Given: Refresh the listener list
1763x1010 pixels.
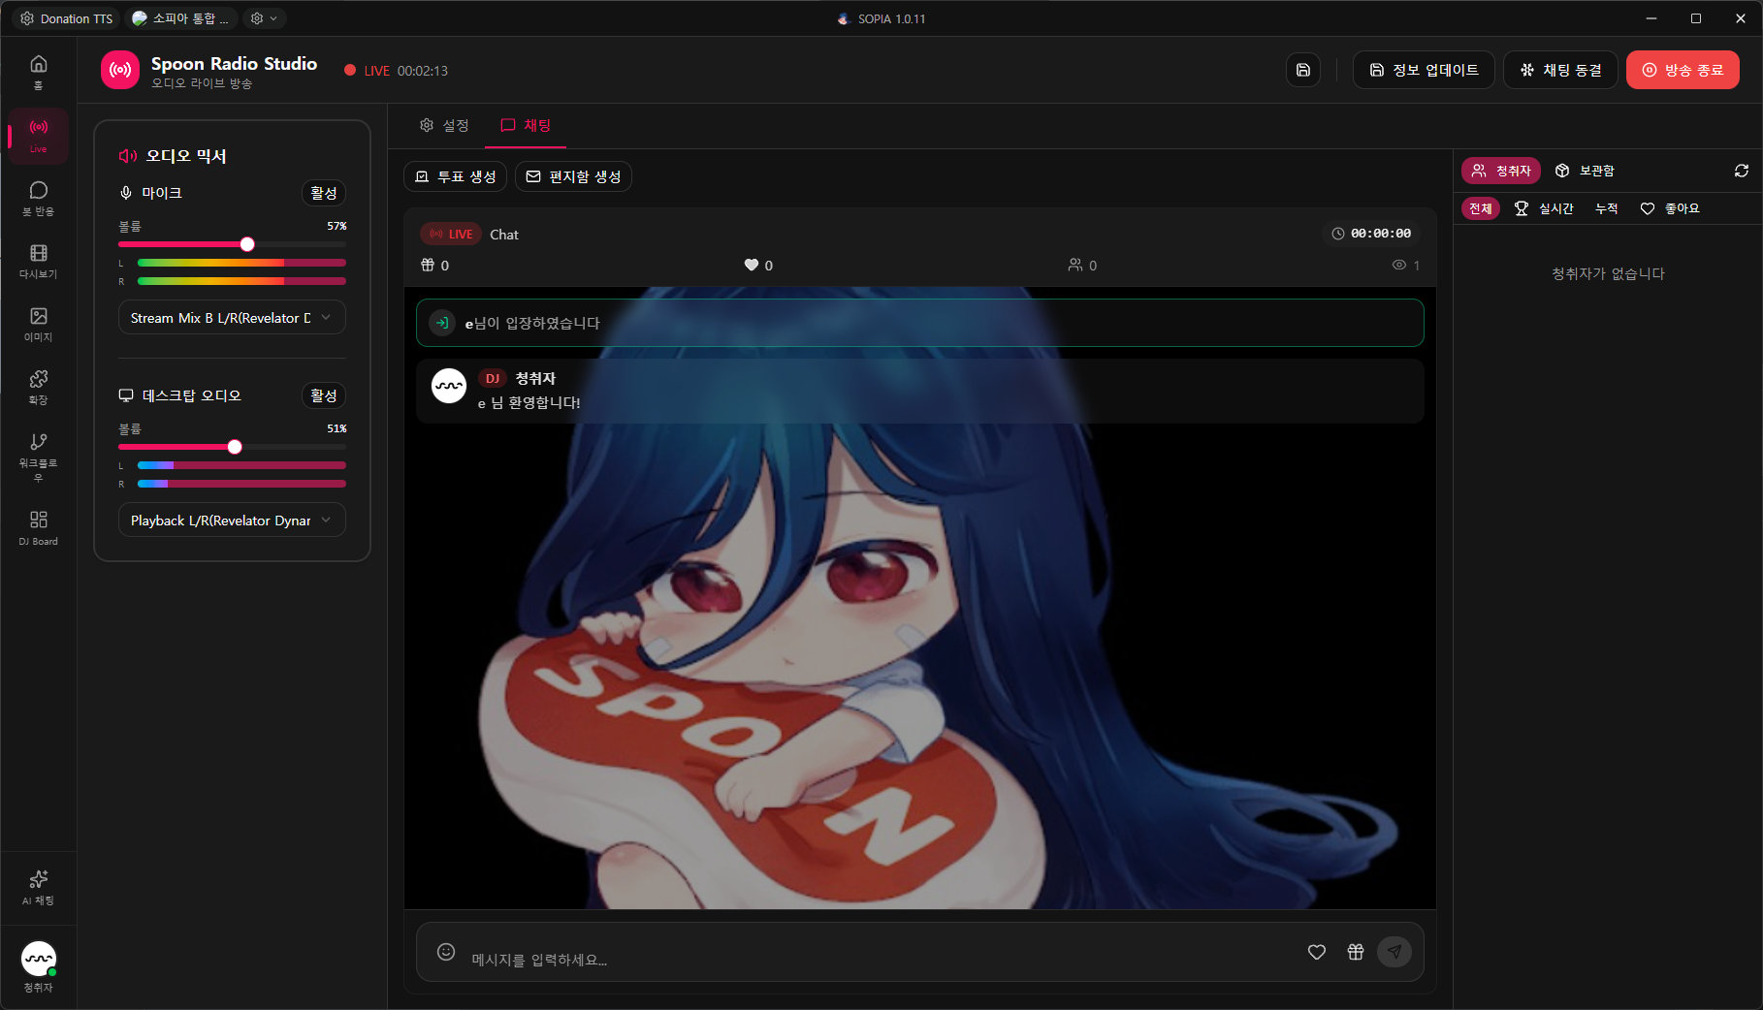Looking at the screenshot, I should point(1741,171).
